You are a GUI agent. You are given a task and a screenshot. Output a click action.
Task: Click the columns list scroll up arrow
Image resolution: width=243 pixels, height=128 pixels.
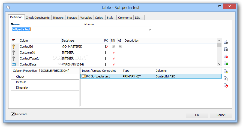[219, 40]
